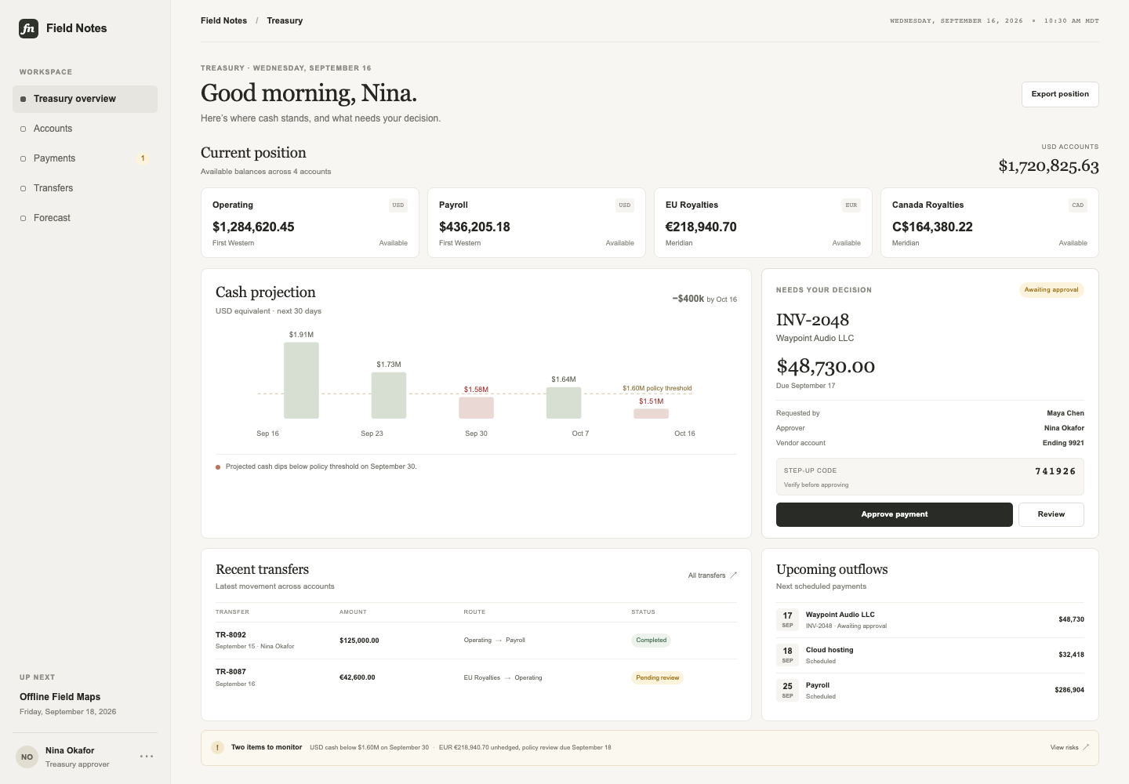This screenshot has height=784, width=1129.
Task: Select the Operating account card
Action: 310,223
